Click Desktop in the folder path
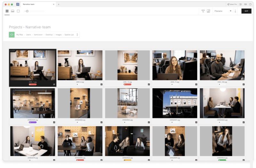 (49, 35)
